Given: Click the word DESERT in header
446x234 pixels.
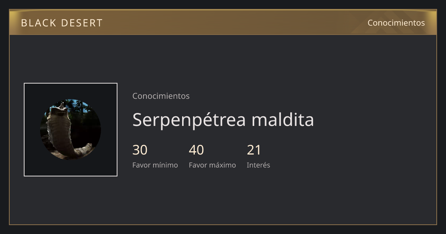Looking at the screenshot, I should pos(82,23).
